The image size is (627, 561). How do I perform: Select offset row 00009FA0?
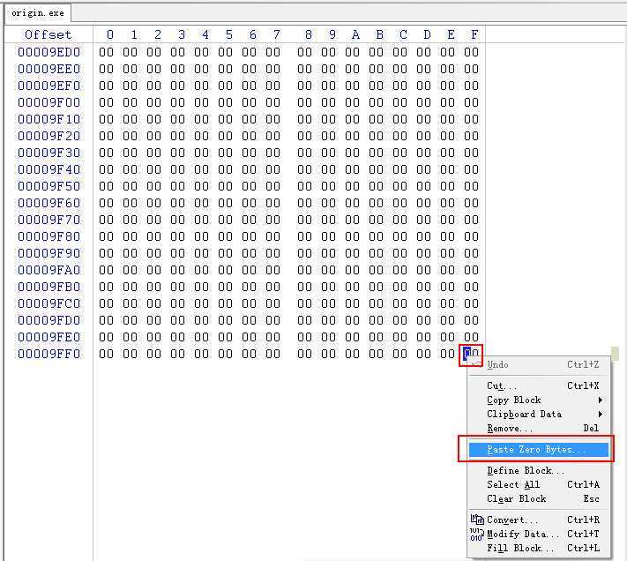(49, 270)
